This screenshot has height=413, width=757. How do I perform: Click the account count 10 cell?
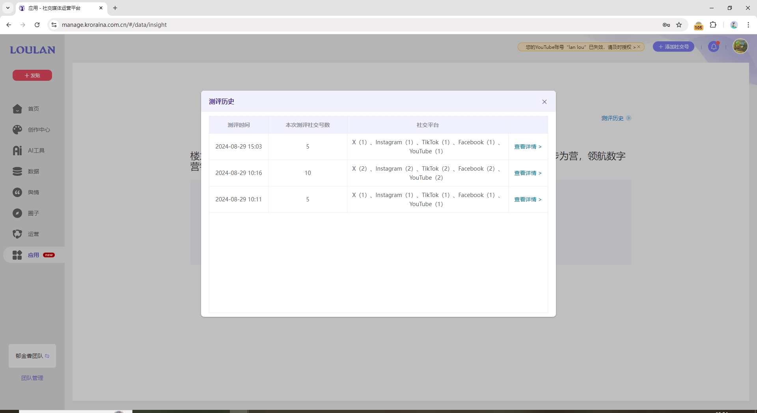tap(308, 173)
